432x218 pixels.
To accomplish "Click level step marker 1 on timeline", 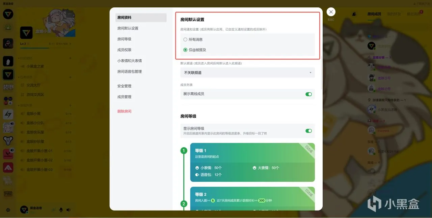I will (184, 151).
